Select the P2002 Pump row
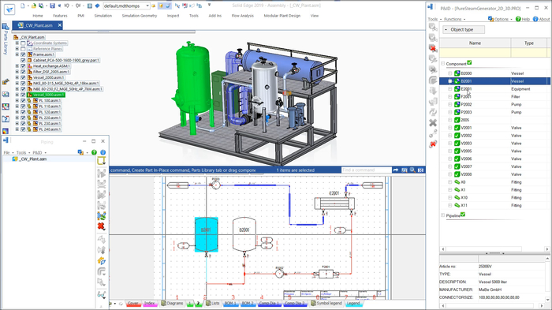This screenshot has height=310, width=552. (x=494, y=104)
